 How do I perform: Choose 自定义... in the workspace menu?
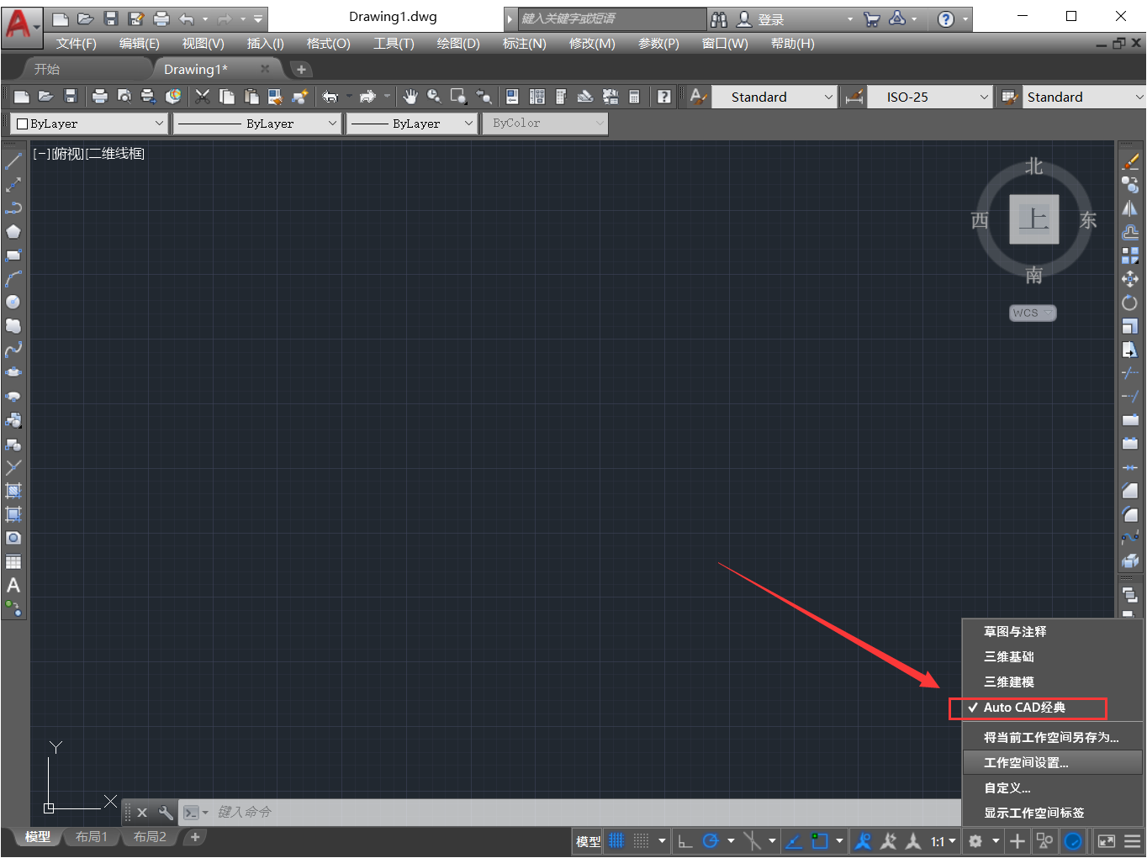pyautogui.click(x=1006, y=787)
